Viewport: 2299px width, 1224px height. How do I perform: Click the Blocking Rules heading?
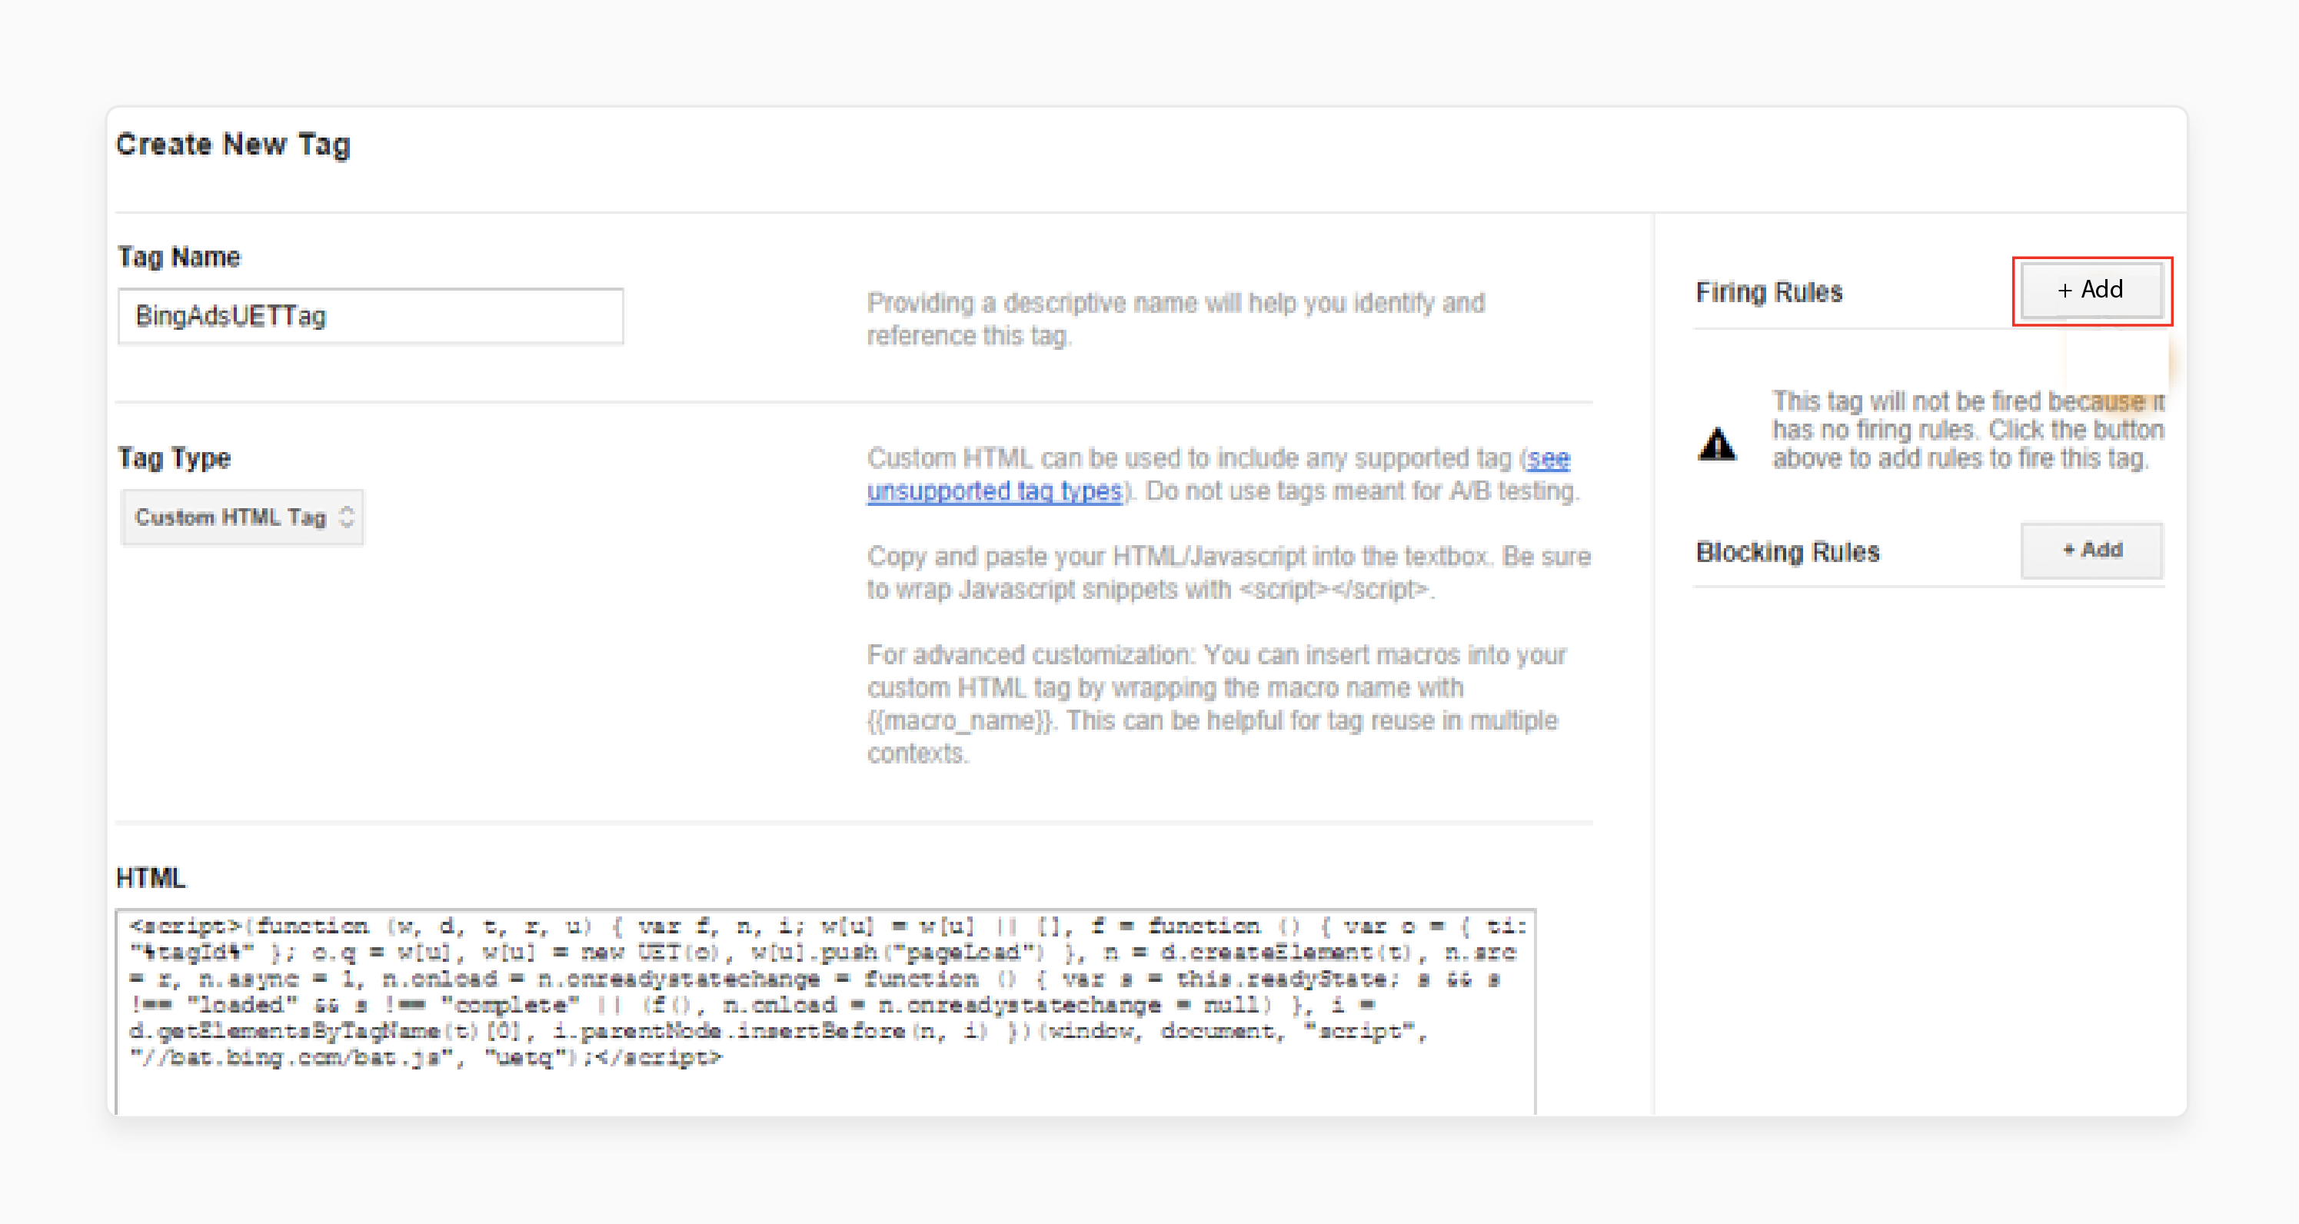[1788, 552]
